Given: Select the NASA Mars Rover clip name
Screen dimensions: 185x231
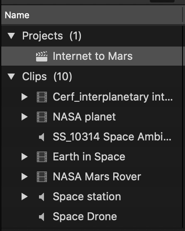Looking at the screenshot, I should [97, 177].
